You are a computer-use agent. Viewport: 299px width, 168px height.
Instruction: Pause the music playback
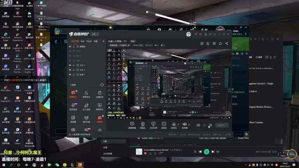point(206,152)
